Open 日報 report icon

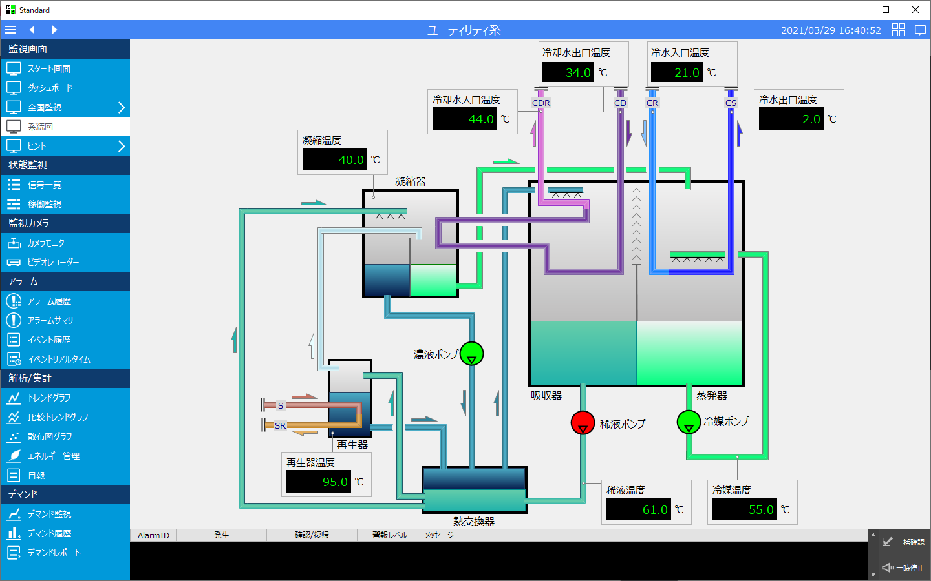point(14,475)
